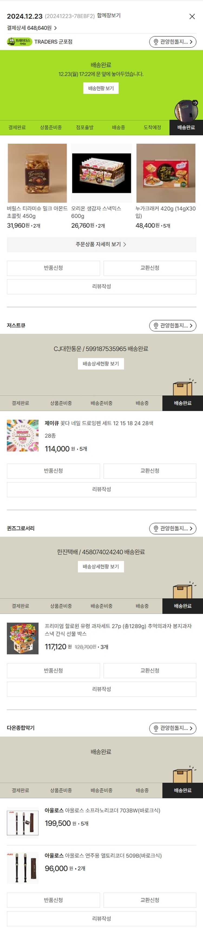Open delivery photo thumbnail with arrow
Image resolution: width=203 pixels, height=930 pixels.
tap(186, 110)
